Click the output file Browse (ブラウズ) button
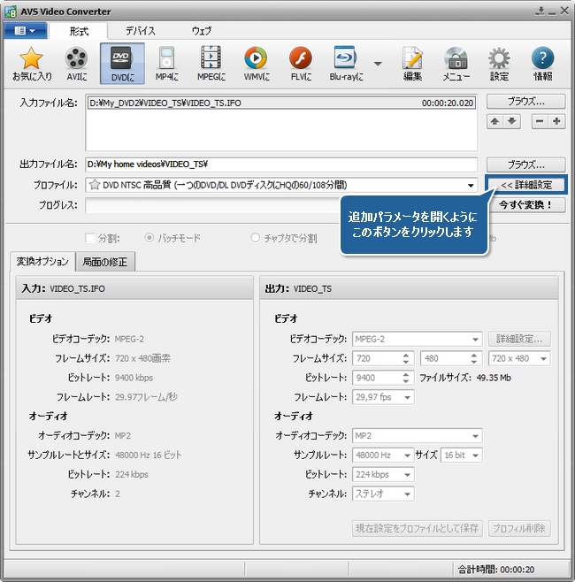 click(x=526, y=165)
